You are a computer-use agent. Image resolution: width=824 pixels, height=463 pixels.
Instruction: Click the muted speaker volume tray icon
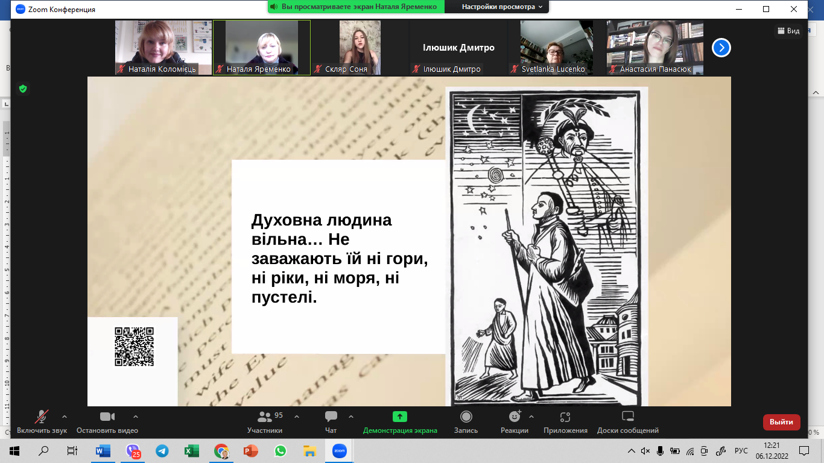[645, 451]
